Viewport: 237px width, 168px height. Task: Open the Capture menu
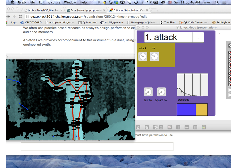(x=54, y=2)
